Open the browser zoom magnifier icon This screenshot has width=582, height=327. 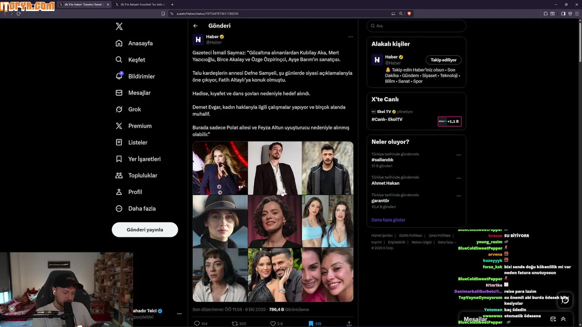pos(401,14)
